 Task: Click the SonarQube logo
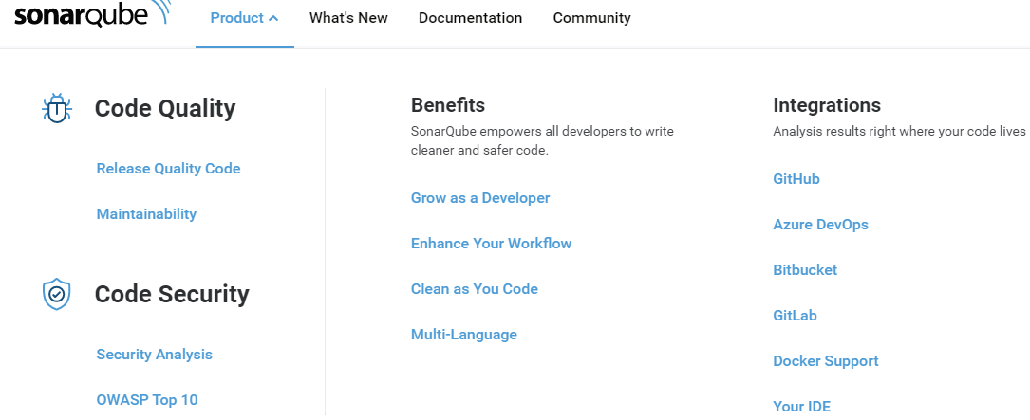coord(92,14)
